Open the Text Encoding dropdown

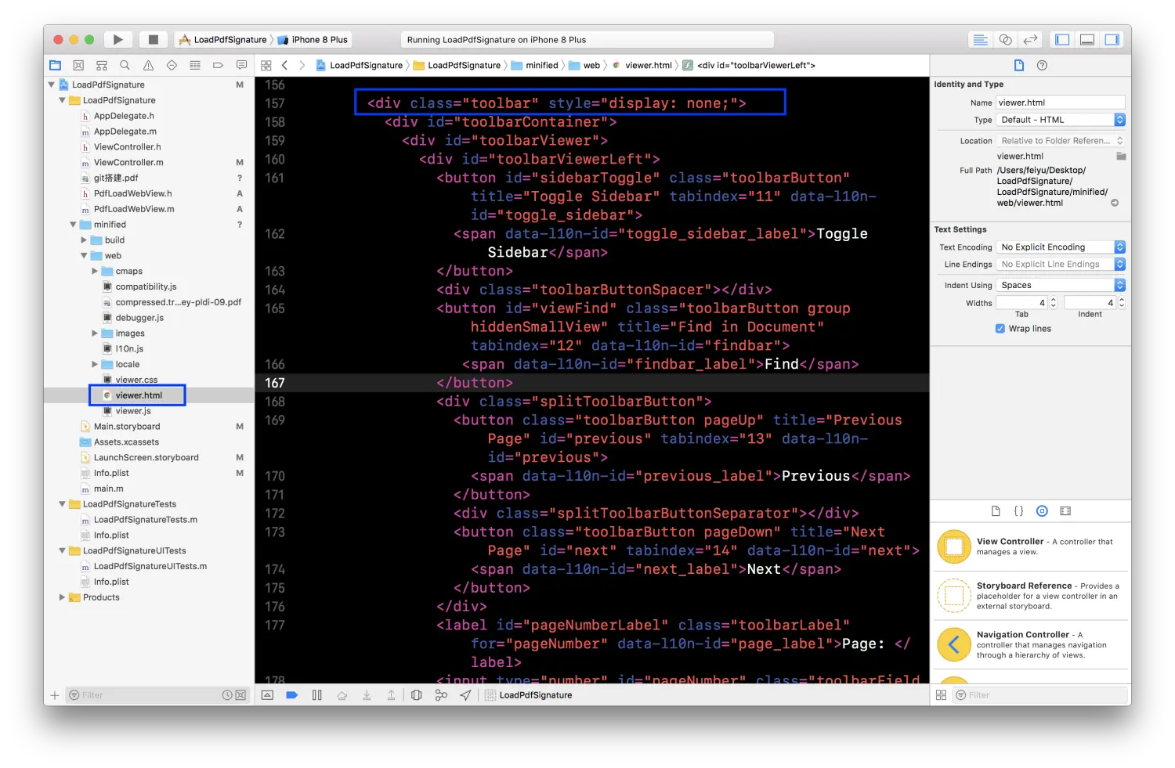[1061, 247]
